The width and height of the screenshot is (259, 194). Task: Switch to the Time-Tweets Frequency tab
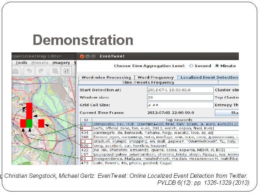tap(148, 82)
